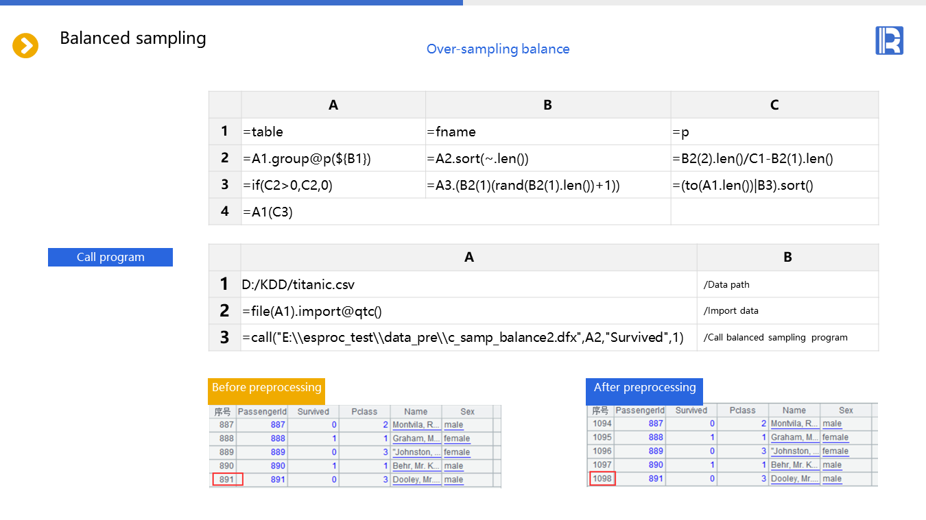Select the Before preprocessing label
Screen dimensions: 926x520
[266, 388]
